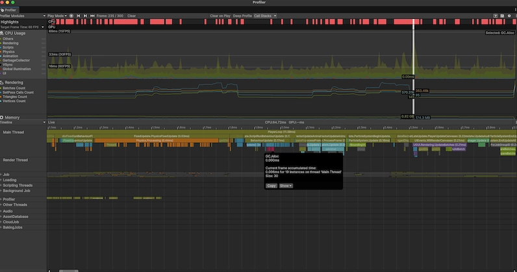Jump to the current/last frame
Image resolution: width=517 pixels, height=272 pixels.
92,16
